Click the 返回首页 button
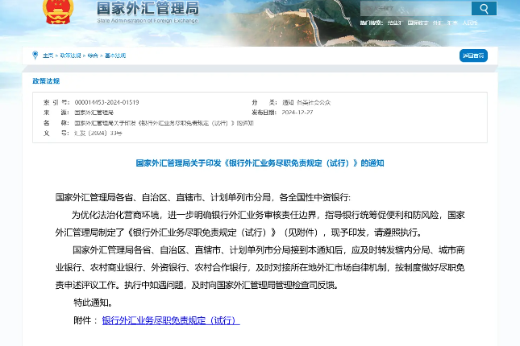The height and width of the screenshot is (346, 520). [473, 56]
